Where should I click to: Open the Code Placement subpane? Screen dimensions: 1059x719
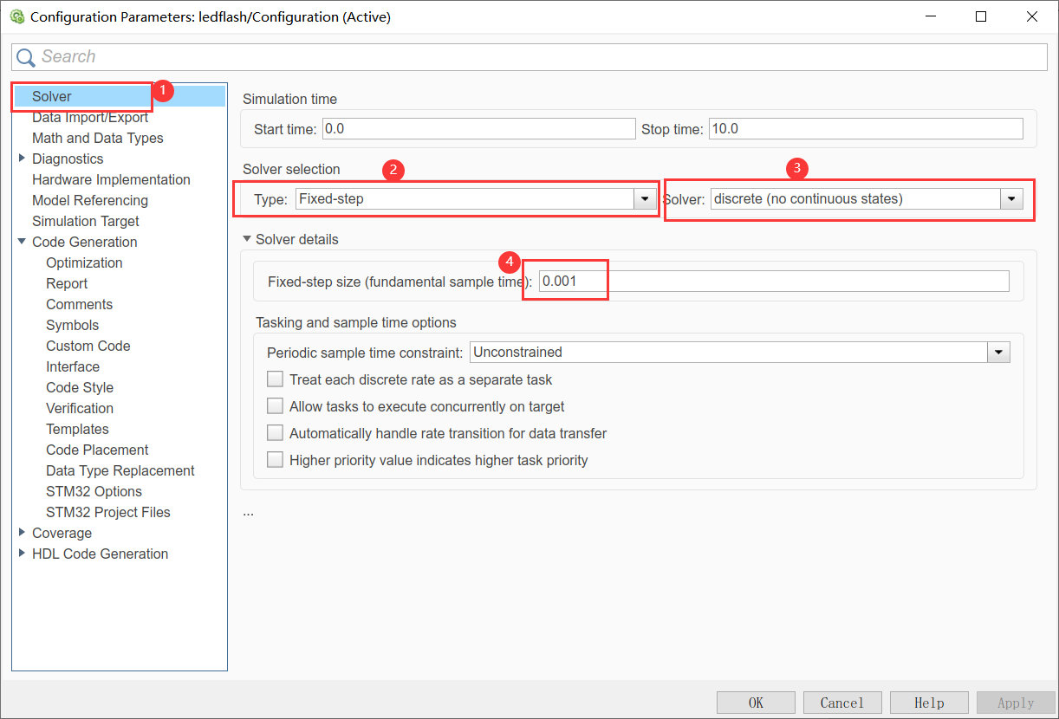click(97, 450)
